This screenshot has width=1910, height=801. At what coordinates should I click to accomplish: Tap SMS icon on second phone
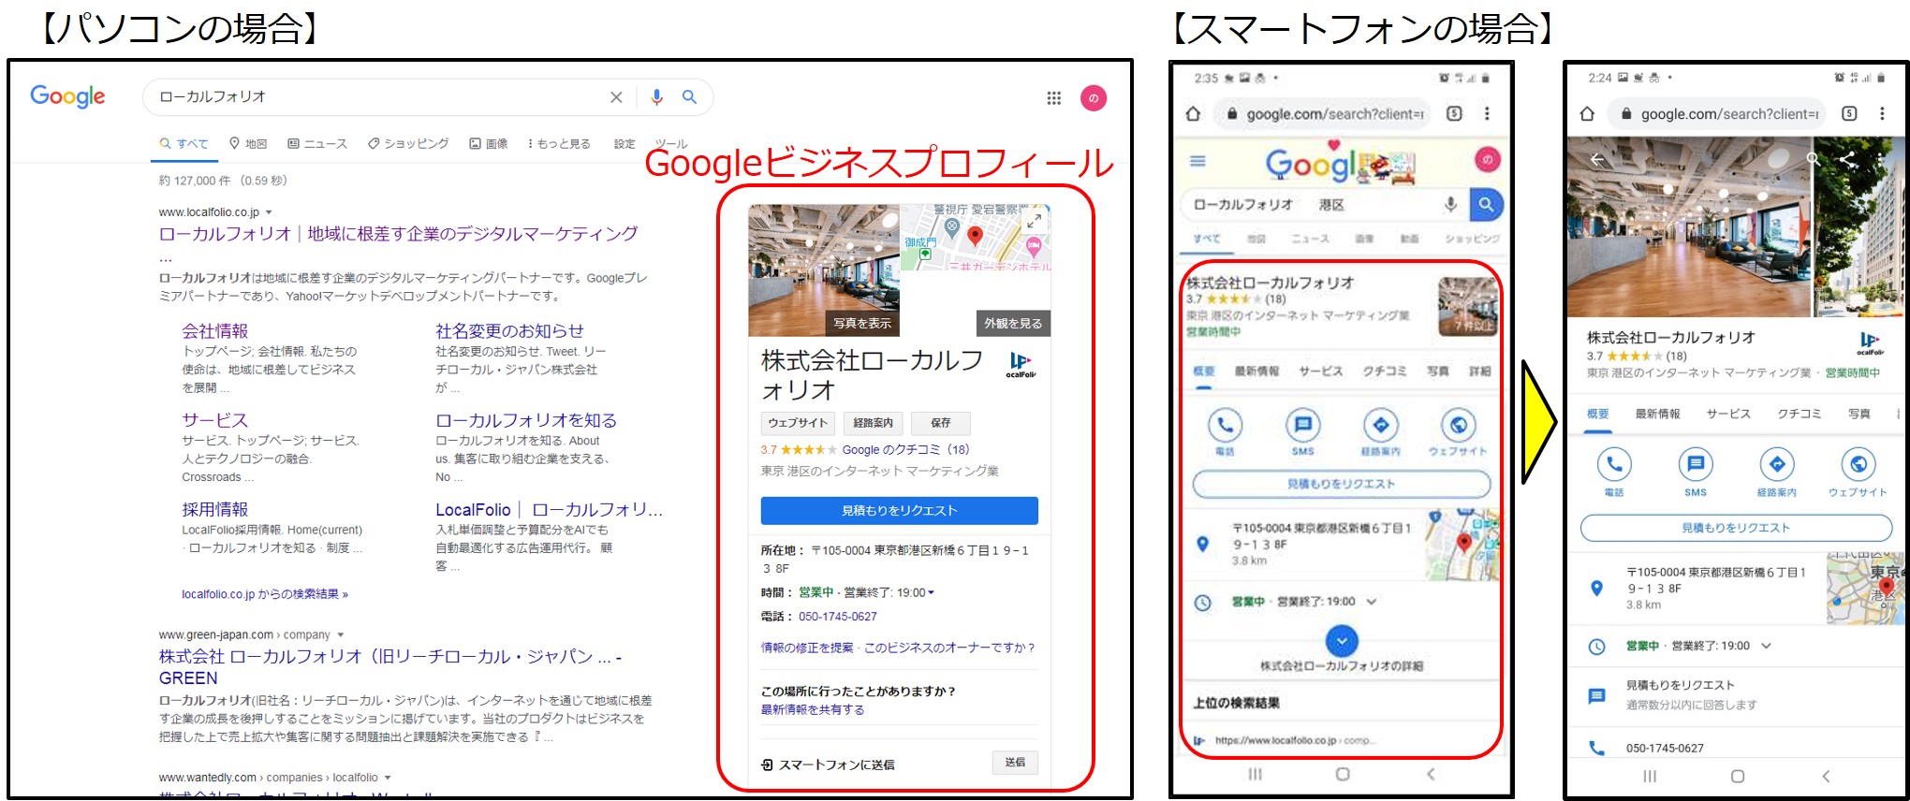pos(1696,463)
